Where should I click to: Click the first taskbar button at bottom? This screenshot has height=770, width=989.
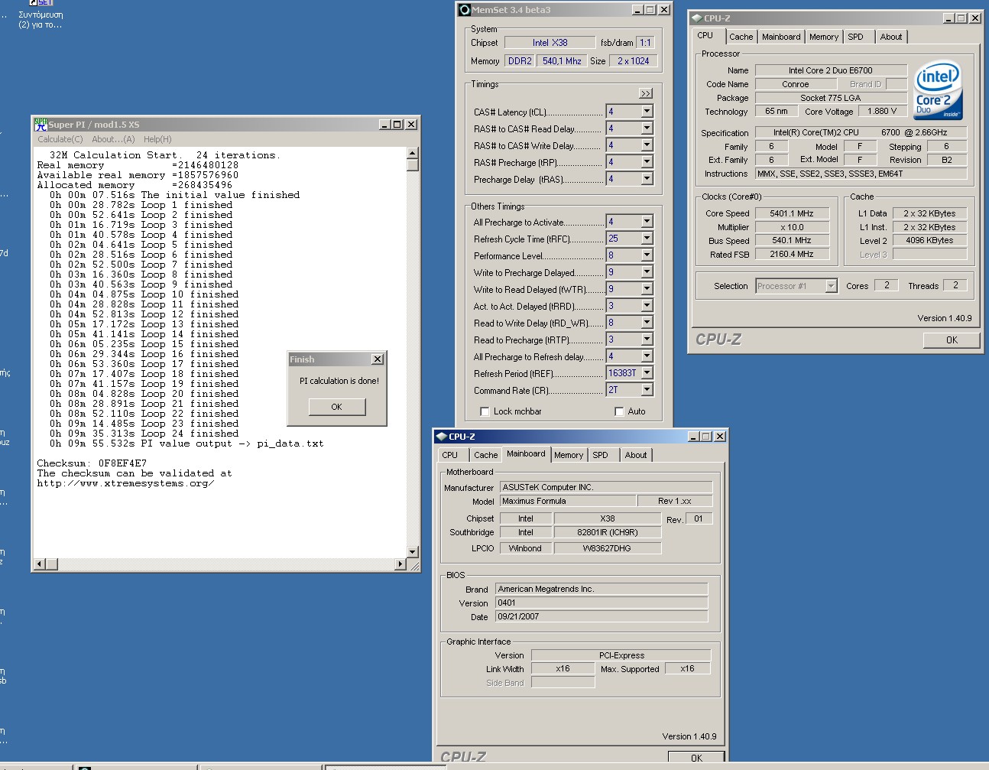pos(36,767)
